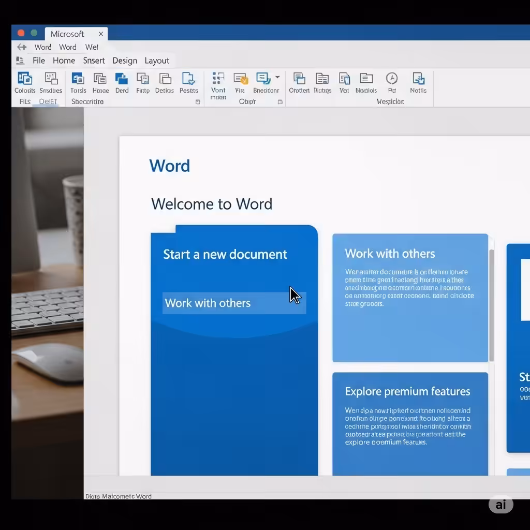Switch to the Snsert tab

coord(94,61)
